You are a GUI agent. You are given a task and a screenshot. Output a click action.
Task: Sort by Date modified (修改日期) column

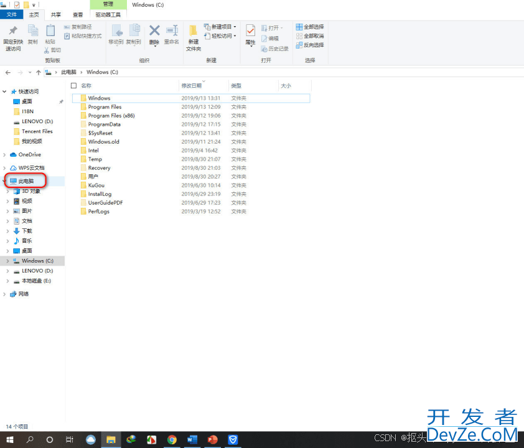(x=192, y=86)
